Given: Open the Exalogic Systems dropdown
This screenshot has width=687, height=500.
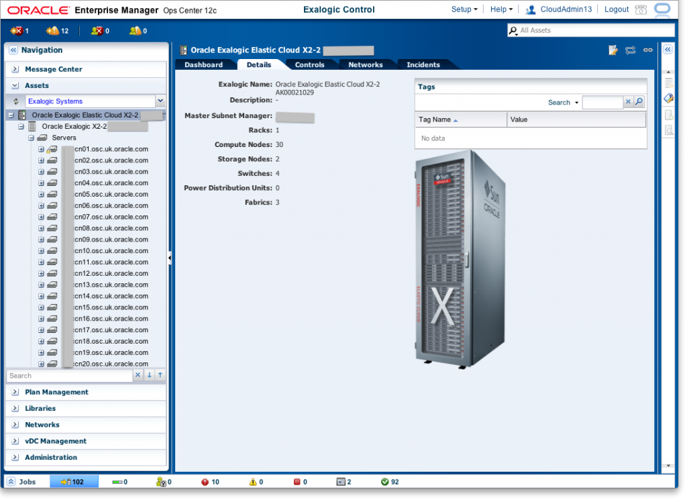Looking at the screenshot, I should [x=160, y=101].
